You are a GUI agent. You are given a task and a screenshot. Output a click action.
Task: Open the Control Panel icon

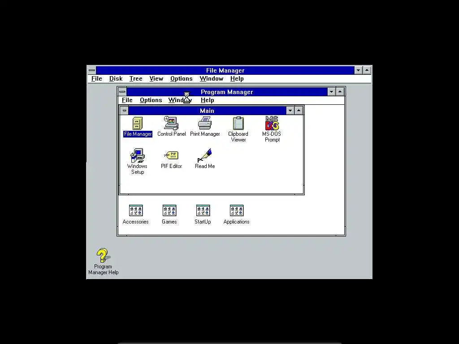pos(172,127)
